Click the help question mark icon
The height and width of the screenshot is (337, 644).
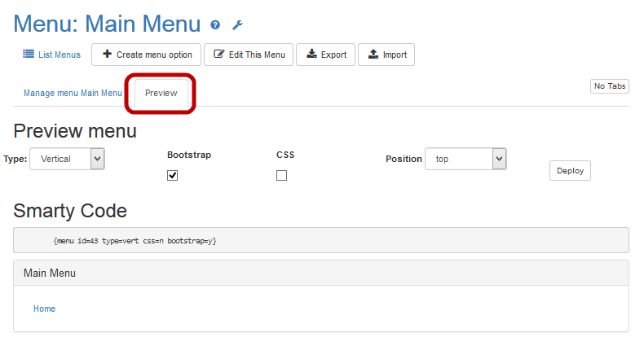(x=215, y=25)
